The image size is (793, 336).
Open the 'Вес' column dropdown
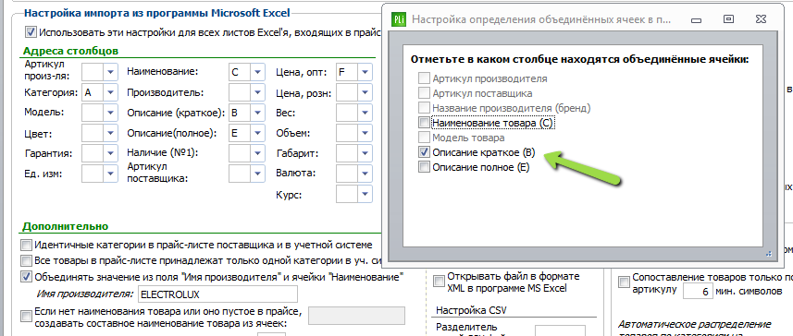(366, 113)
